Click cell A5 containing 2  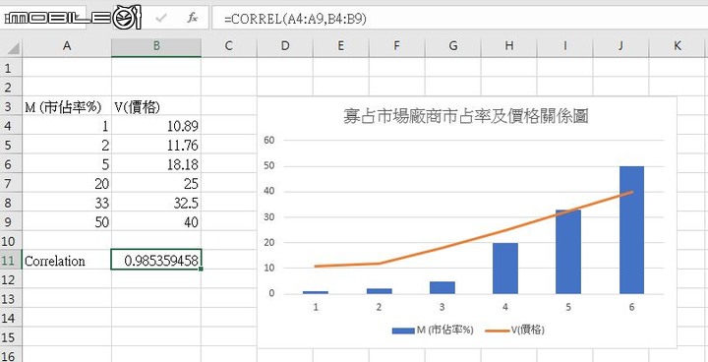pos(67,145)
